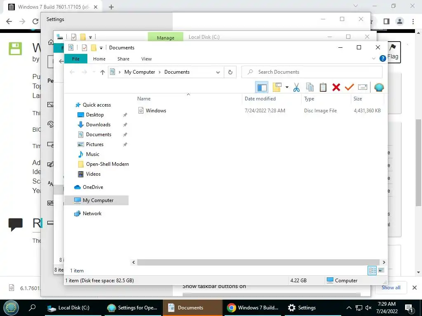Click Show all in Chrome downloads bar
422x316 pixels.
[x=391, y=288]
